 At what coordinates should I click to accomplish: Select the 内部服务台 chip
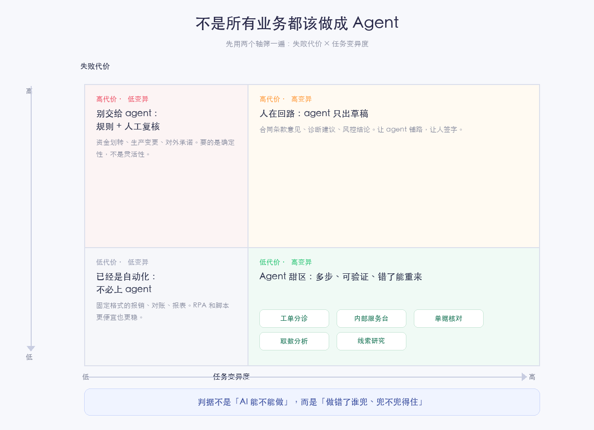pos(371,318)
